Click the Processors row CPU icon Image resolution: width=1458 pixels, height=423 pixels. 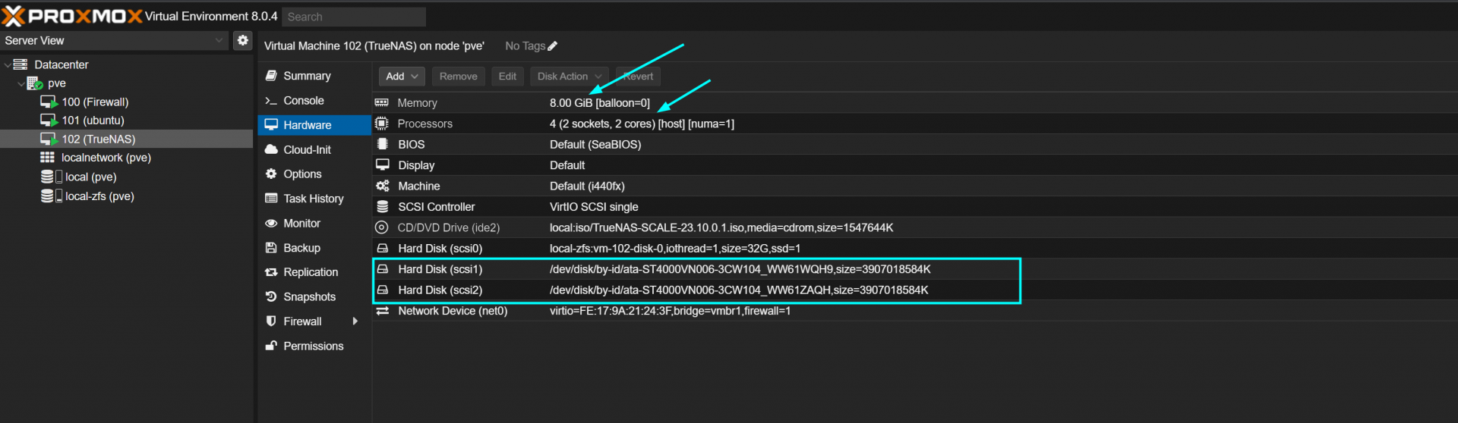382,124
